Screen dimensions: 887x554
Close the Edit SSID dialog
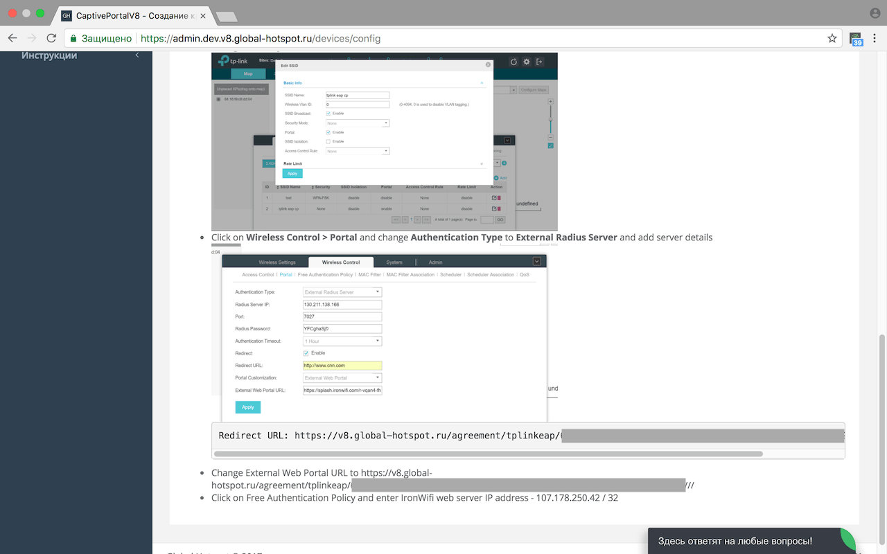488,64
